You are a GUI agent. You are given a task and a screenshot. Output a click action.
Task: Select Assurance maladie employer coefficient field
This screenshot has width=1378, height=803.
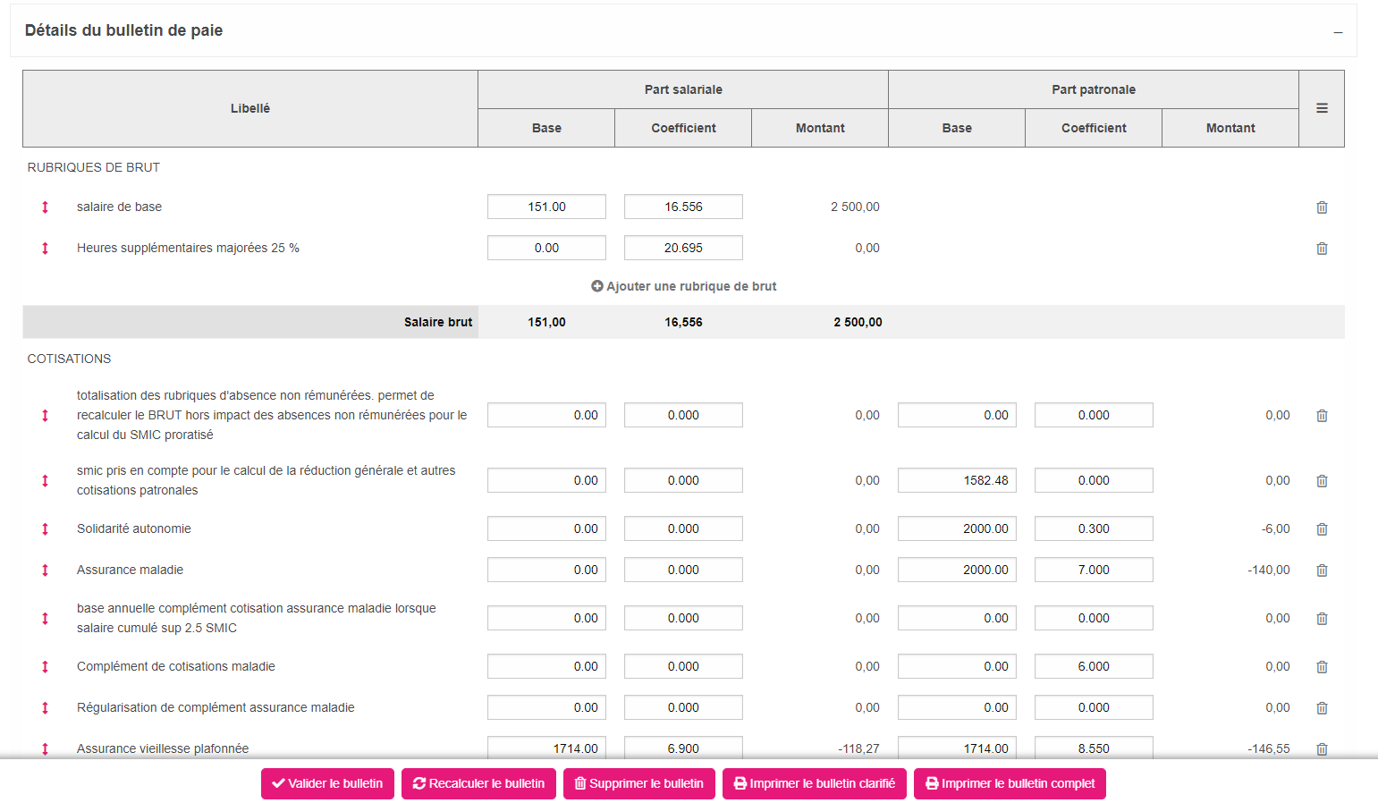pos(1094,570)
